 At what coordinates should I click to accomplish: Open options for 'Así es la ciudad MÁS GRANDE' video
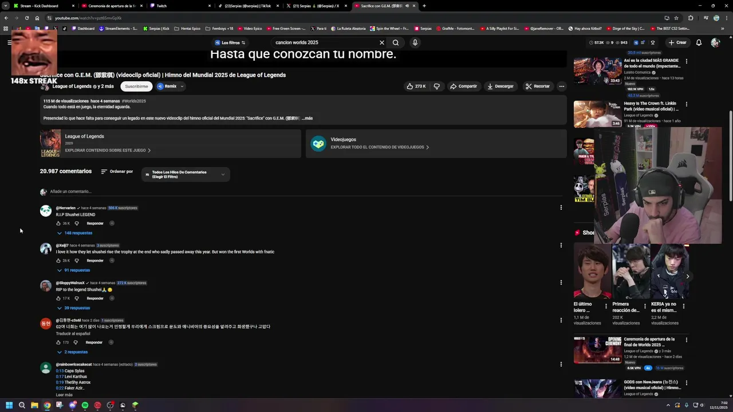click(687, 61)
